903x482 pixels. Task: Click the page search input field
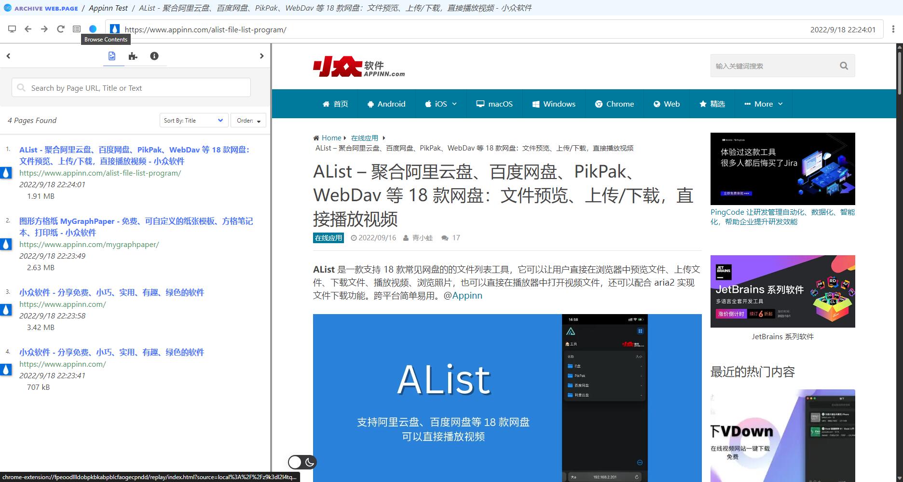[x=131, y=88]
